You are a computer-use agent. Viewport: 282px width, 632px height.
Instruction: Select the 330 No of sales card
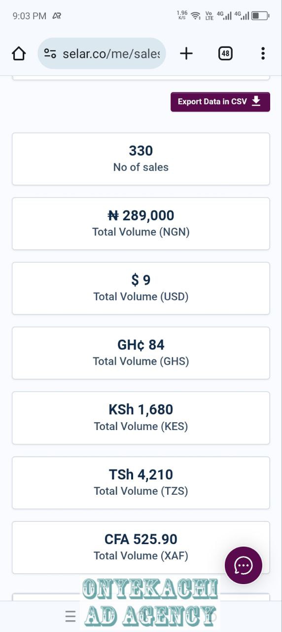[x=141, y=159]
